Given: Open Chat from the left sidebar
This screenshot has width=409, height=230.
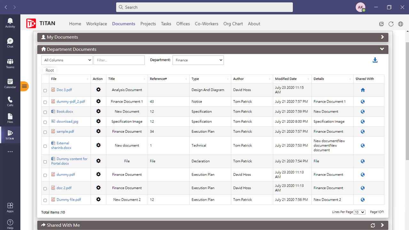Looking at the screenshot, I should [x=10, y=42].
